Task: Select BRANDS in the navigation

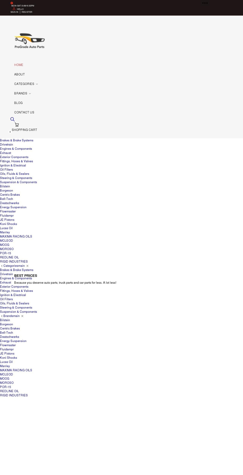Action: tap(21, 93)
